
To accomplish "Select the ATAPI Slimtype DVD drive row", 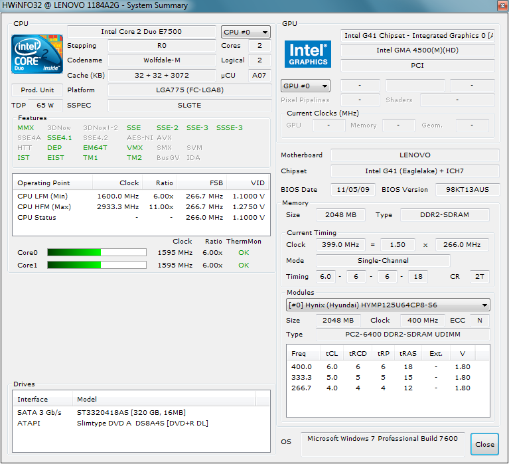I will [141, 424].
